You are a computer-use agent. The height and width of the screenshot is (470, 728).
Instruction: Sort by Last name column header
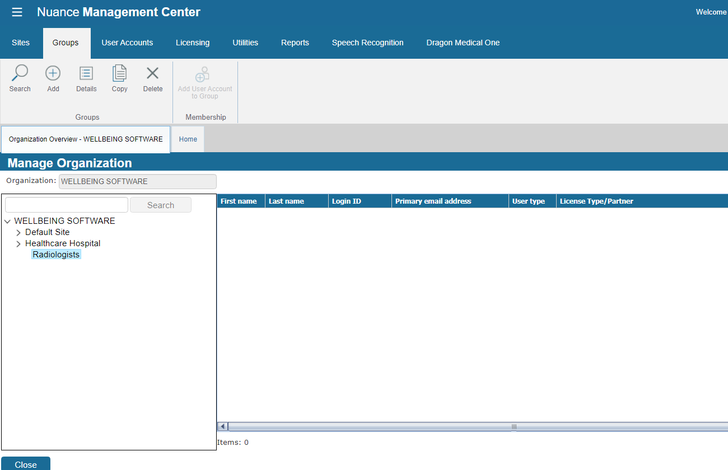point(297,201)
